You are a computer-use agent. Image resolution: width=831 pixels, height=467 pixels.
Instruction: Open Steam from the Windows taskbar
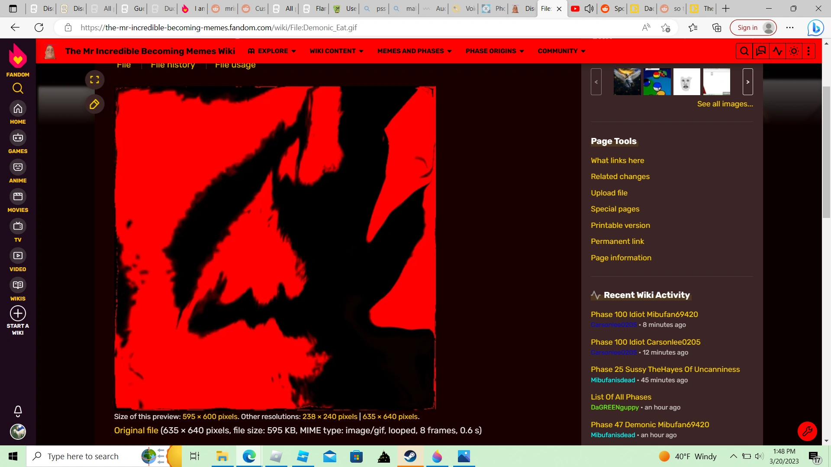pyautogui.click(x=410, y=456)
